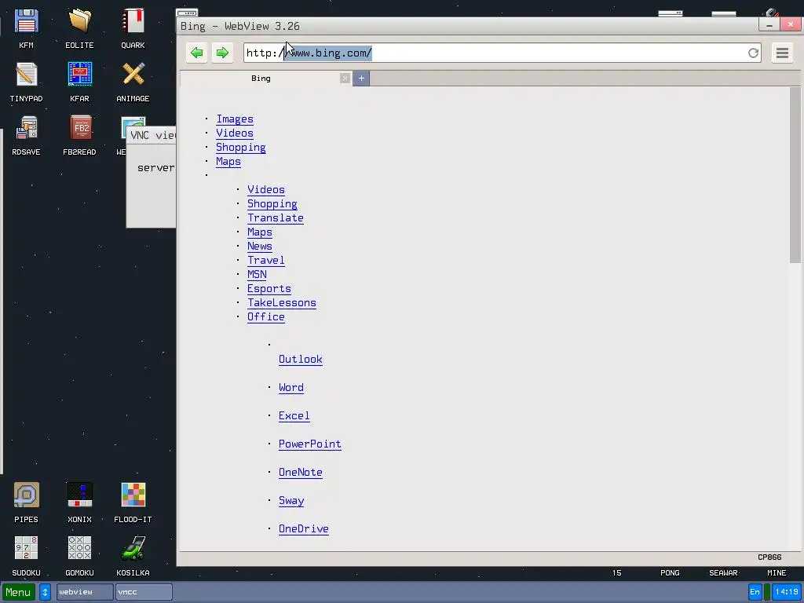Go forward with the green right arrow
The height and width of the screenshot is (603, 804).
tap(222, 53)
